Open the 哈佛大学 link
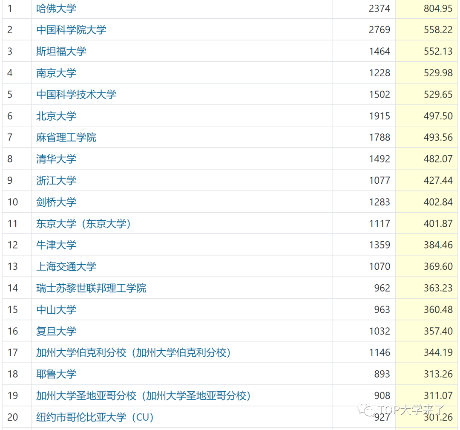Screen dimensions: 460x430 click(56, 8)
